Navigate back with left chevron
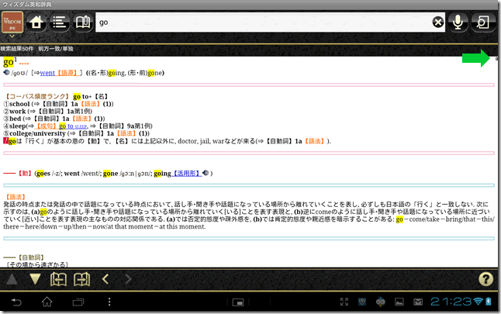The image size is (501, 314). 105,278
